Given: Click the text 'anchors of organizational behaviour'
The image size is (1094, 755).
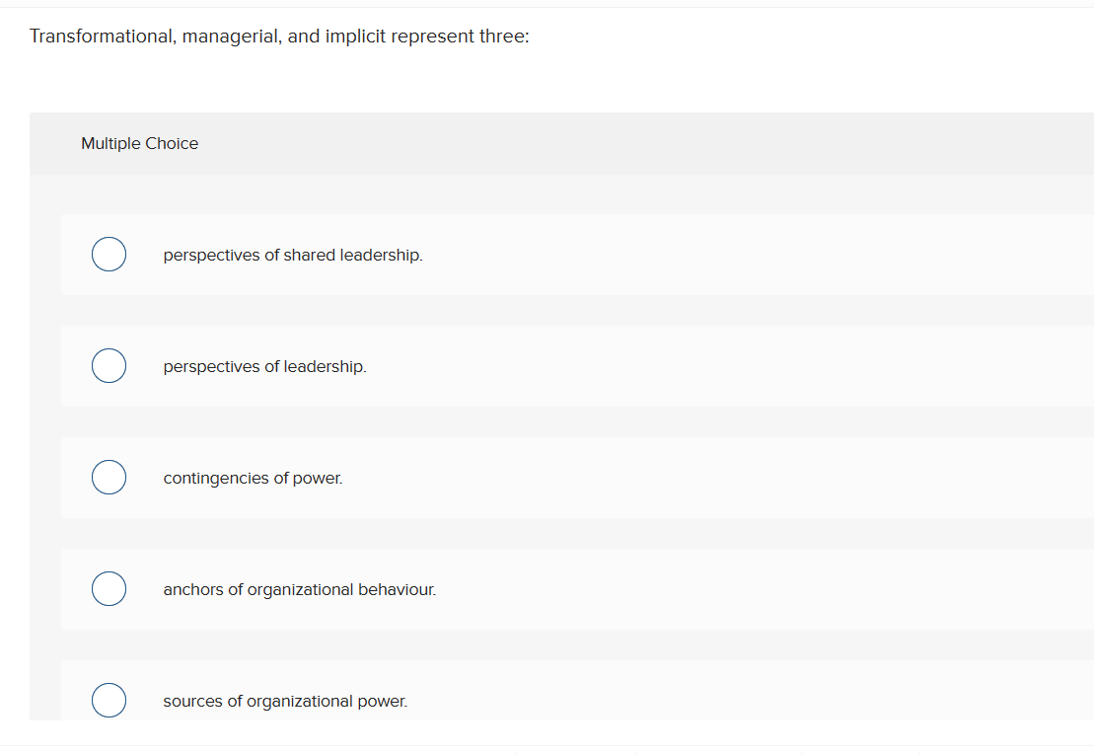Looking at the screenshot, I should click(299, 589).
